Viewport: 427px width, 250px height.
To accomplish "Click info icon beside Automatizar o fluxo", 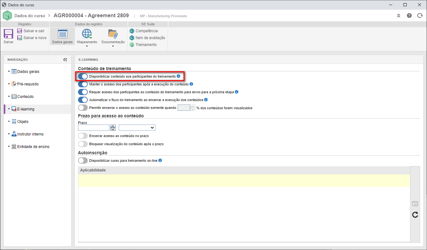I will (x=206, y=100).
